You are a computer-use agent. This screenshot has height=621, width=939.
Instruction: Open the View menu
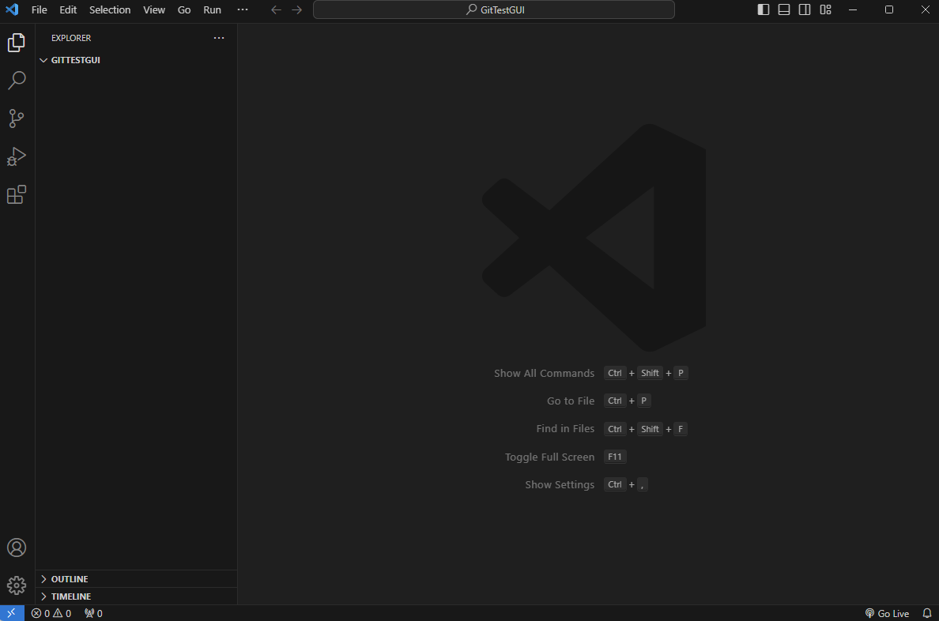pyautogui.click(x=154, y=9)
